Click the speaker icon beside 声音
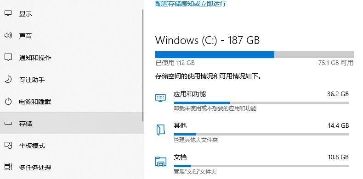The height and width of the screenshot is (179, 363). 8,35
